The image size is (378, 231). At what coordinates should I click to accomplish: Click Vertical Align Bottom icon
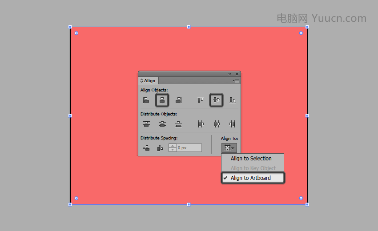[233, 100]
